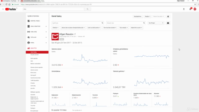Open Demografi report
The width and height of the screenshot is (199, 112).
[x=33, y=75]
